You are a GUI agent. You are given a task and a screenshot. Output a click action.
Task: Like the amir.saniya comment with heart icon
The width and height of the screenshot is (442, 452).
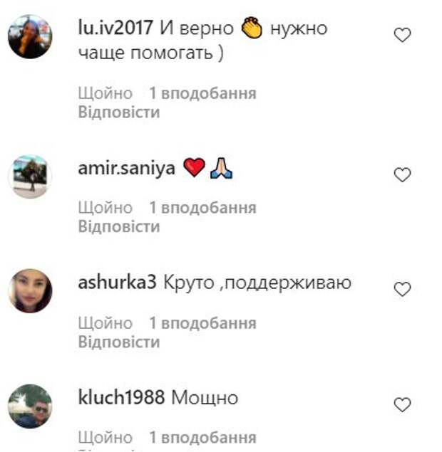click(402, 174)
